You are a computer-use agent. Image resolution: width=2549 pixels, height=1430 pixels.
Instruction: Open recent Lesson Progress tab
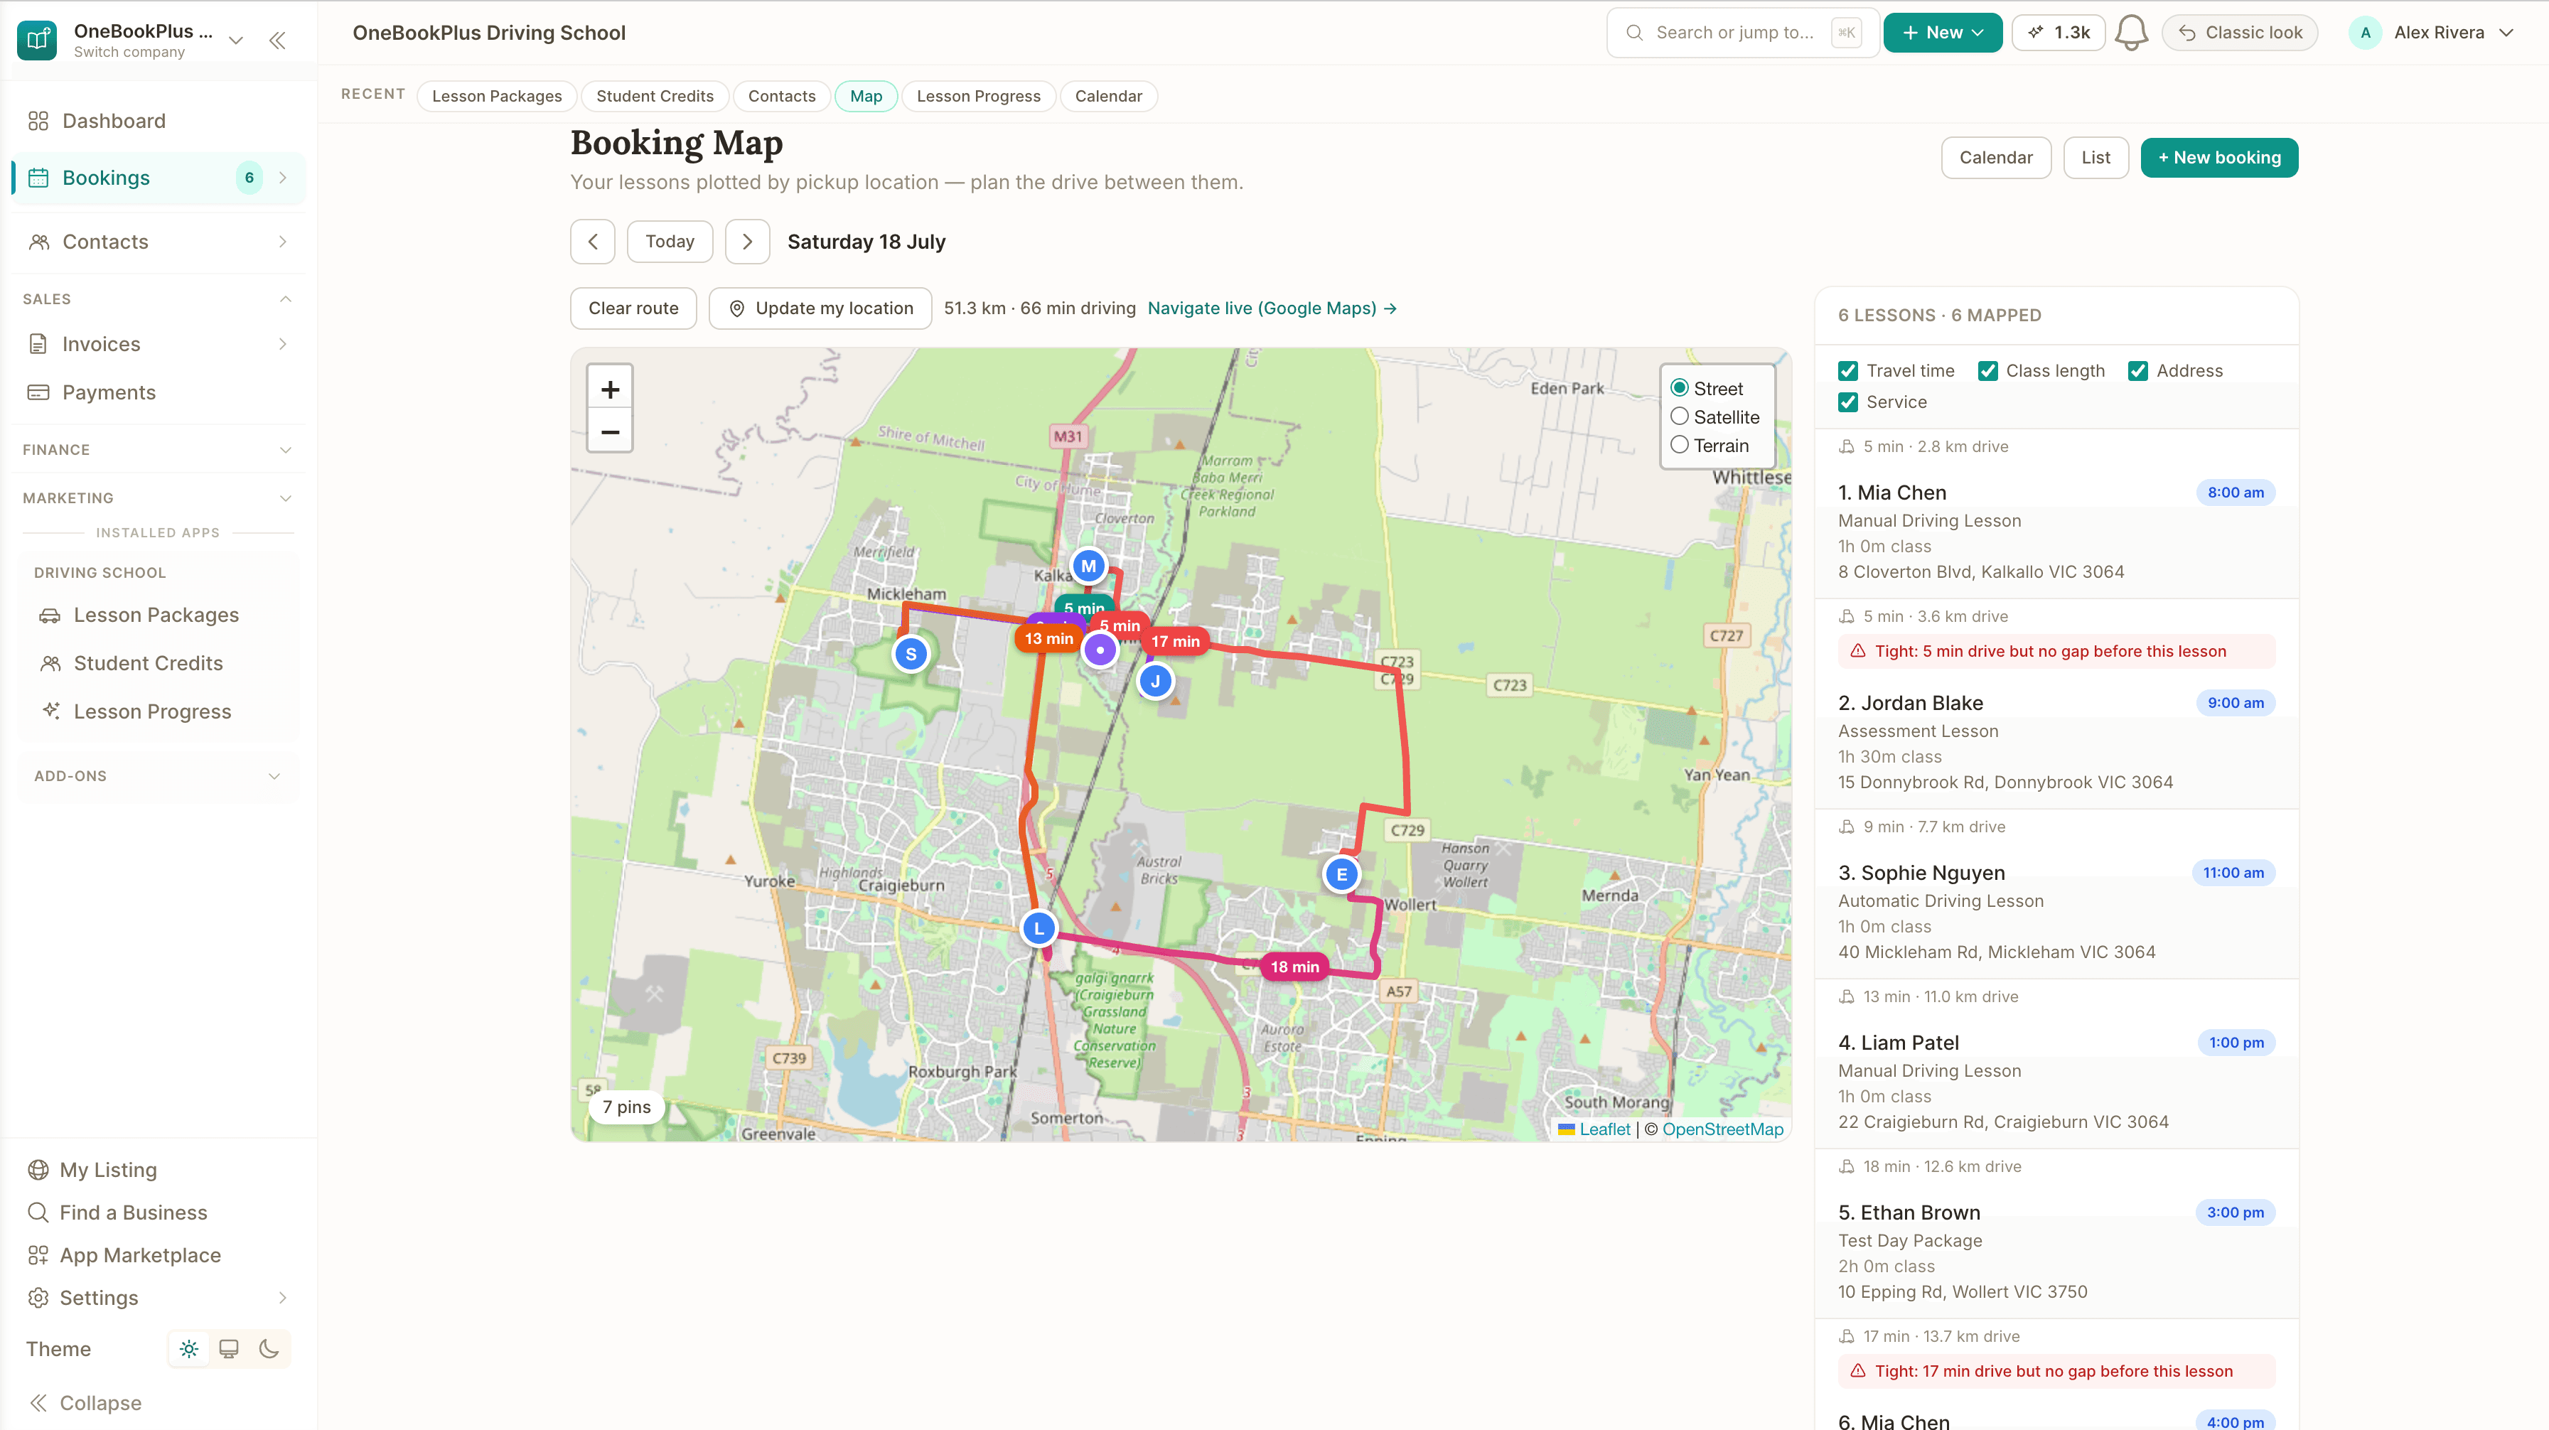[979, 96]
